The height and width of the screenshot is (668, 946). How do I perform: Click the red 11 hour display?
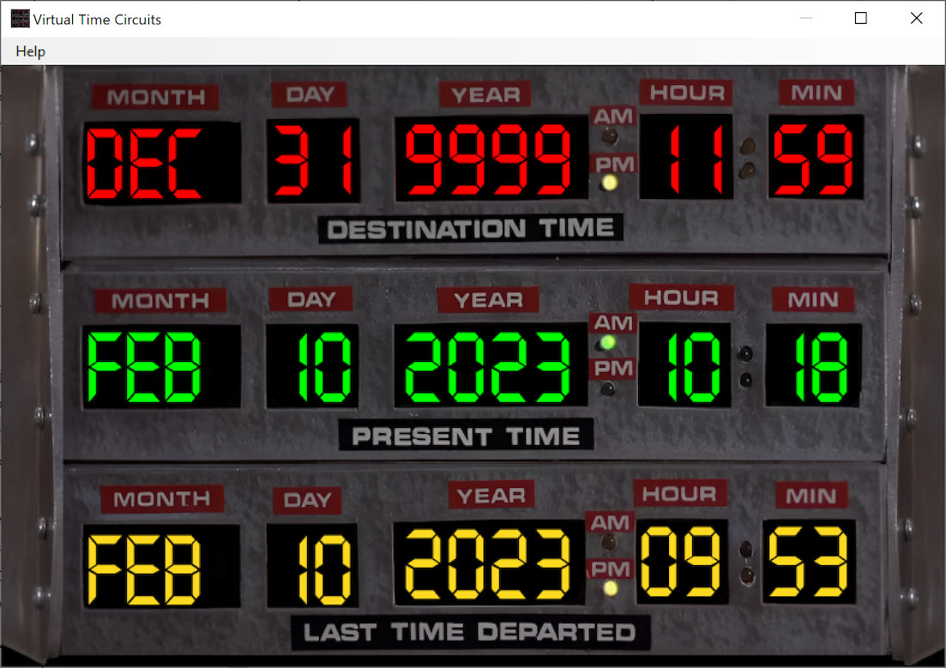point(686,157)
